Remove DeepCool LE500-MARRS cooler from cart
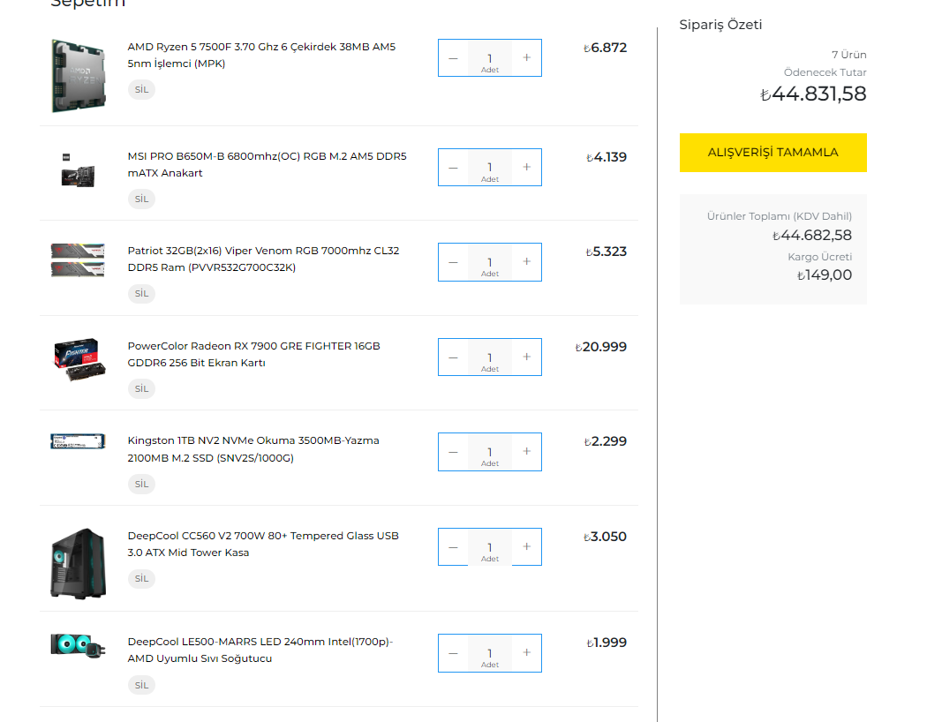This screenshot has width=942, height=722. point(141,685)
